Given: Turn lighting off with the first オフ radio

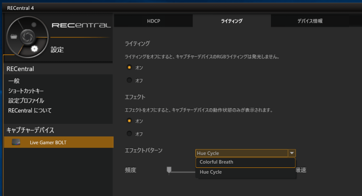Looking at the screenshot, I should [x=129, y=80].
